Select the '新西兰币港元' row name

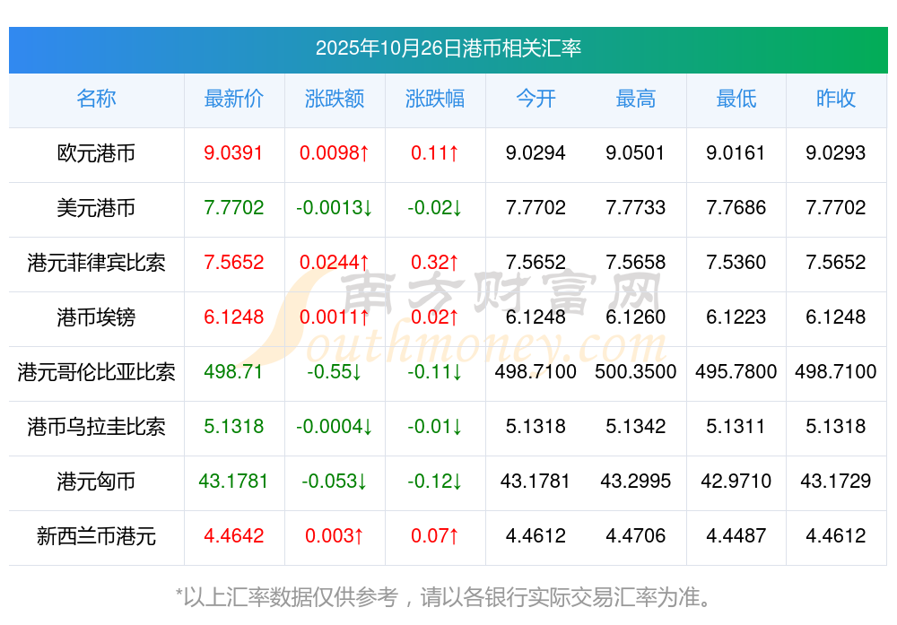click(96, 536)
